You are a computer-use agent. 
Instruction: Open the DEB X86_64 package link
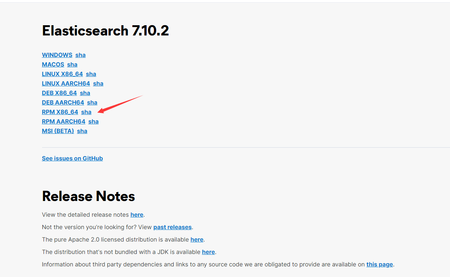[x=59, y=93]
